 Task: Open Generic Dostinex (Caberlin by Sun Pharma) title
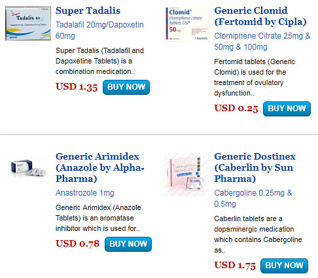[x=255, y=167]
